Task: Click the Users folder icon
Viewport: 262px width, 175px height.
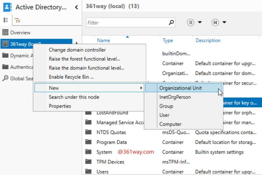Action: click(88, 171)
